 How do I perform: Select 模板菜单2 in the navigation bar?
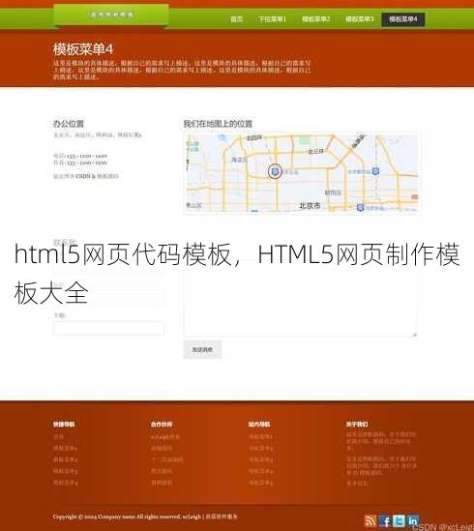(x=315, y=19)
